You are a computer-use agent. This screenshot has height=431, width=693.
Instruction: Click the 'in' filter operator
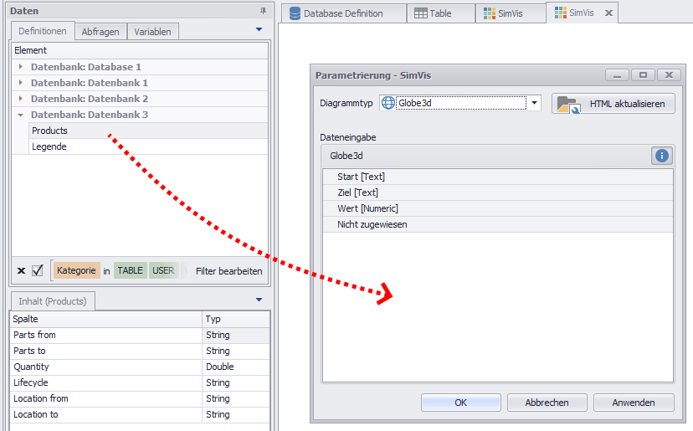click(106, 271)
